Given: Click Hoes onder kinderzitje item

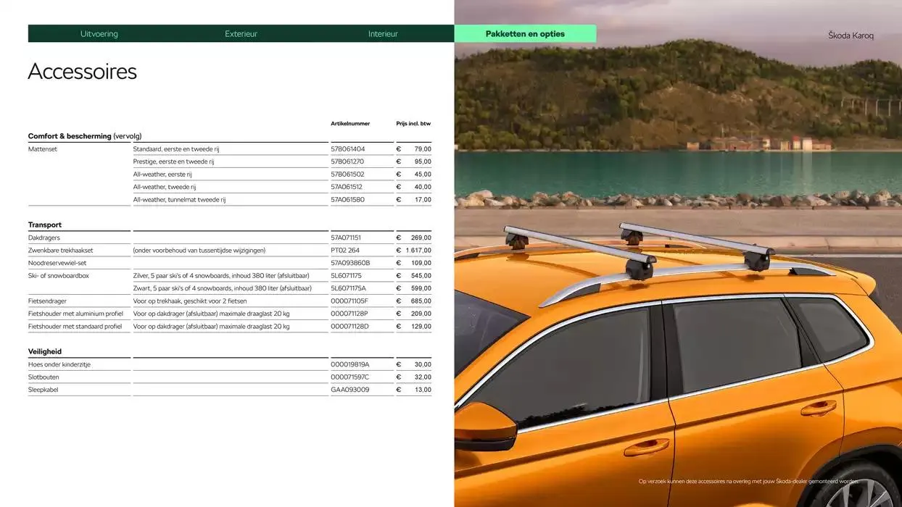Looking at the screenshot, I should click(x=59, y=364).
